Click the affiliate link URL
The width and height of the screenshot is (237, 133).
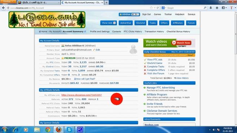[x=81, y=95]
